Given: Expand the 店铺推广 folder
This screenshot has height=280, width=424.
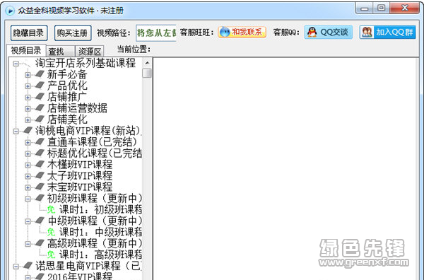Looking at the screenshot, I should (x=28, y=98).
